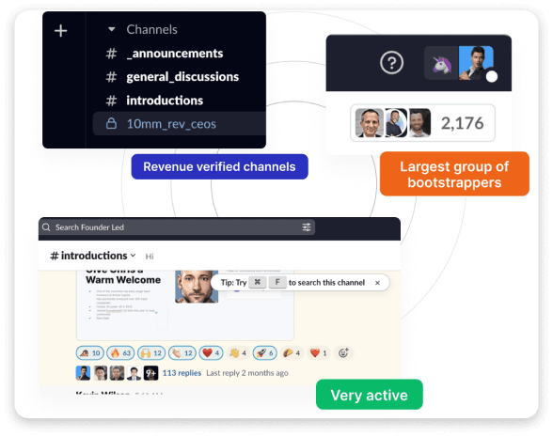Toggle the first reaction with 10

[x=90, y=352]
